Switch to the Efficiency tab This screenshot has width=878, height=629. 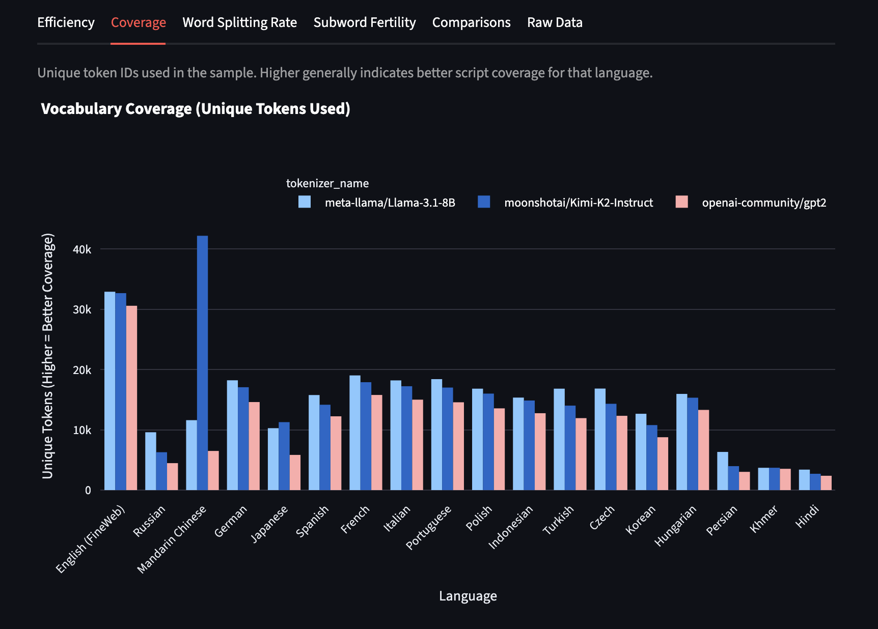point(66,22)
